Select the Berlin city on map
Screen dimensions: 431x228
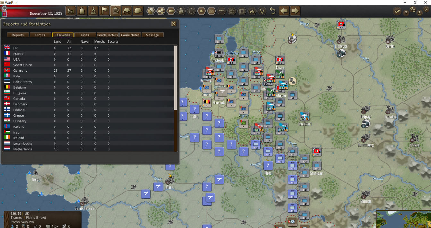coord(390,39)
